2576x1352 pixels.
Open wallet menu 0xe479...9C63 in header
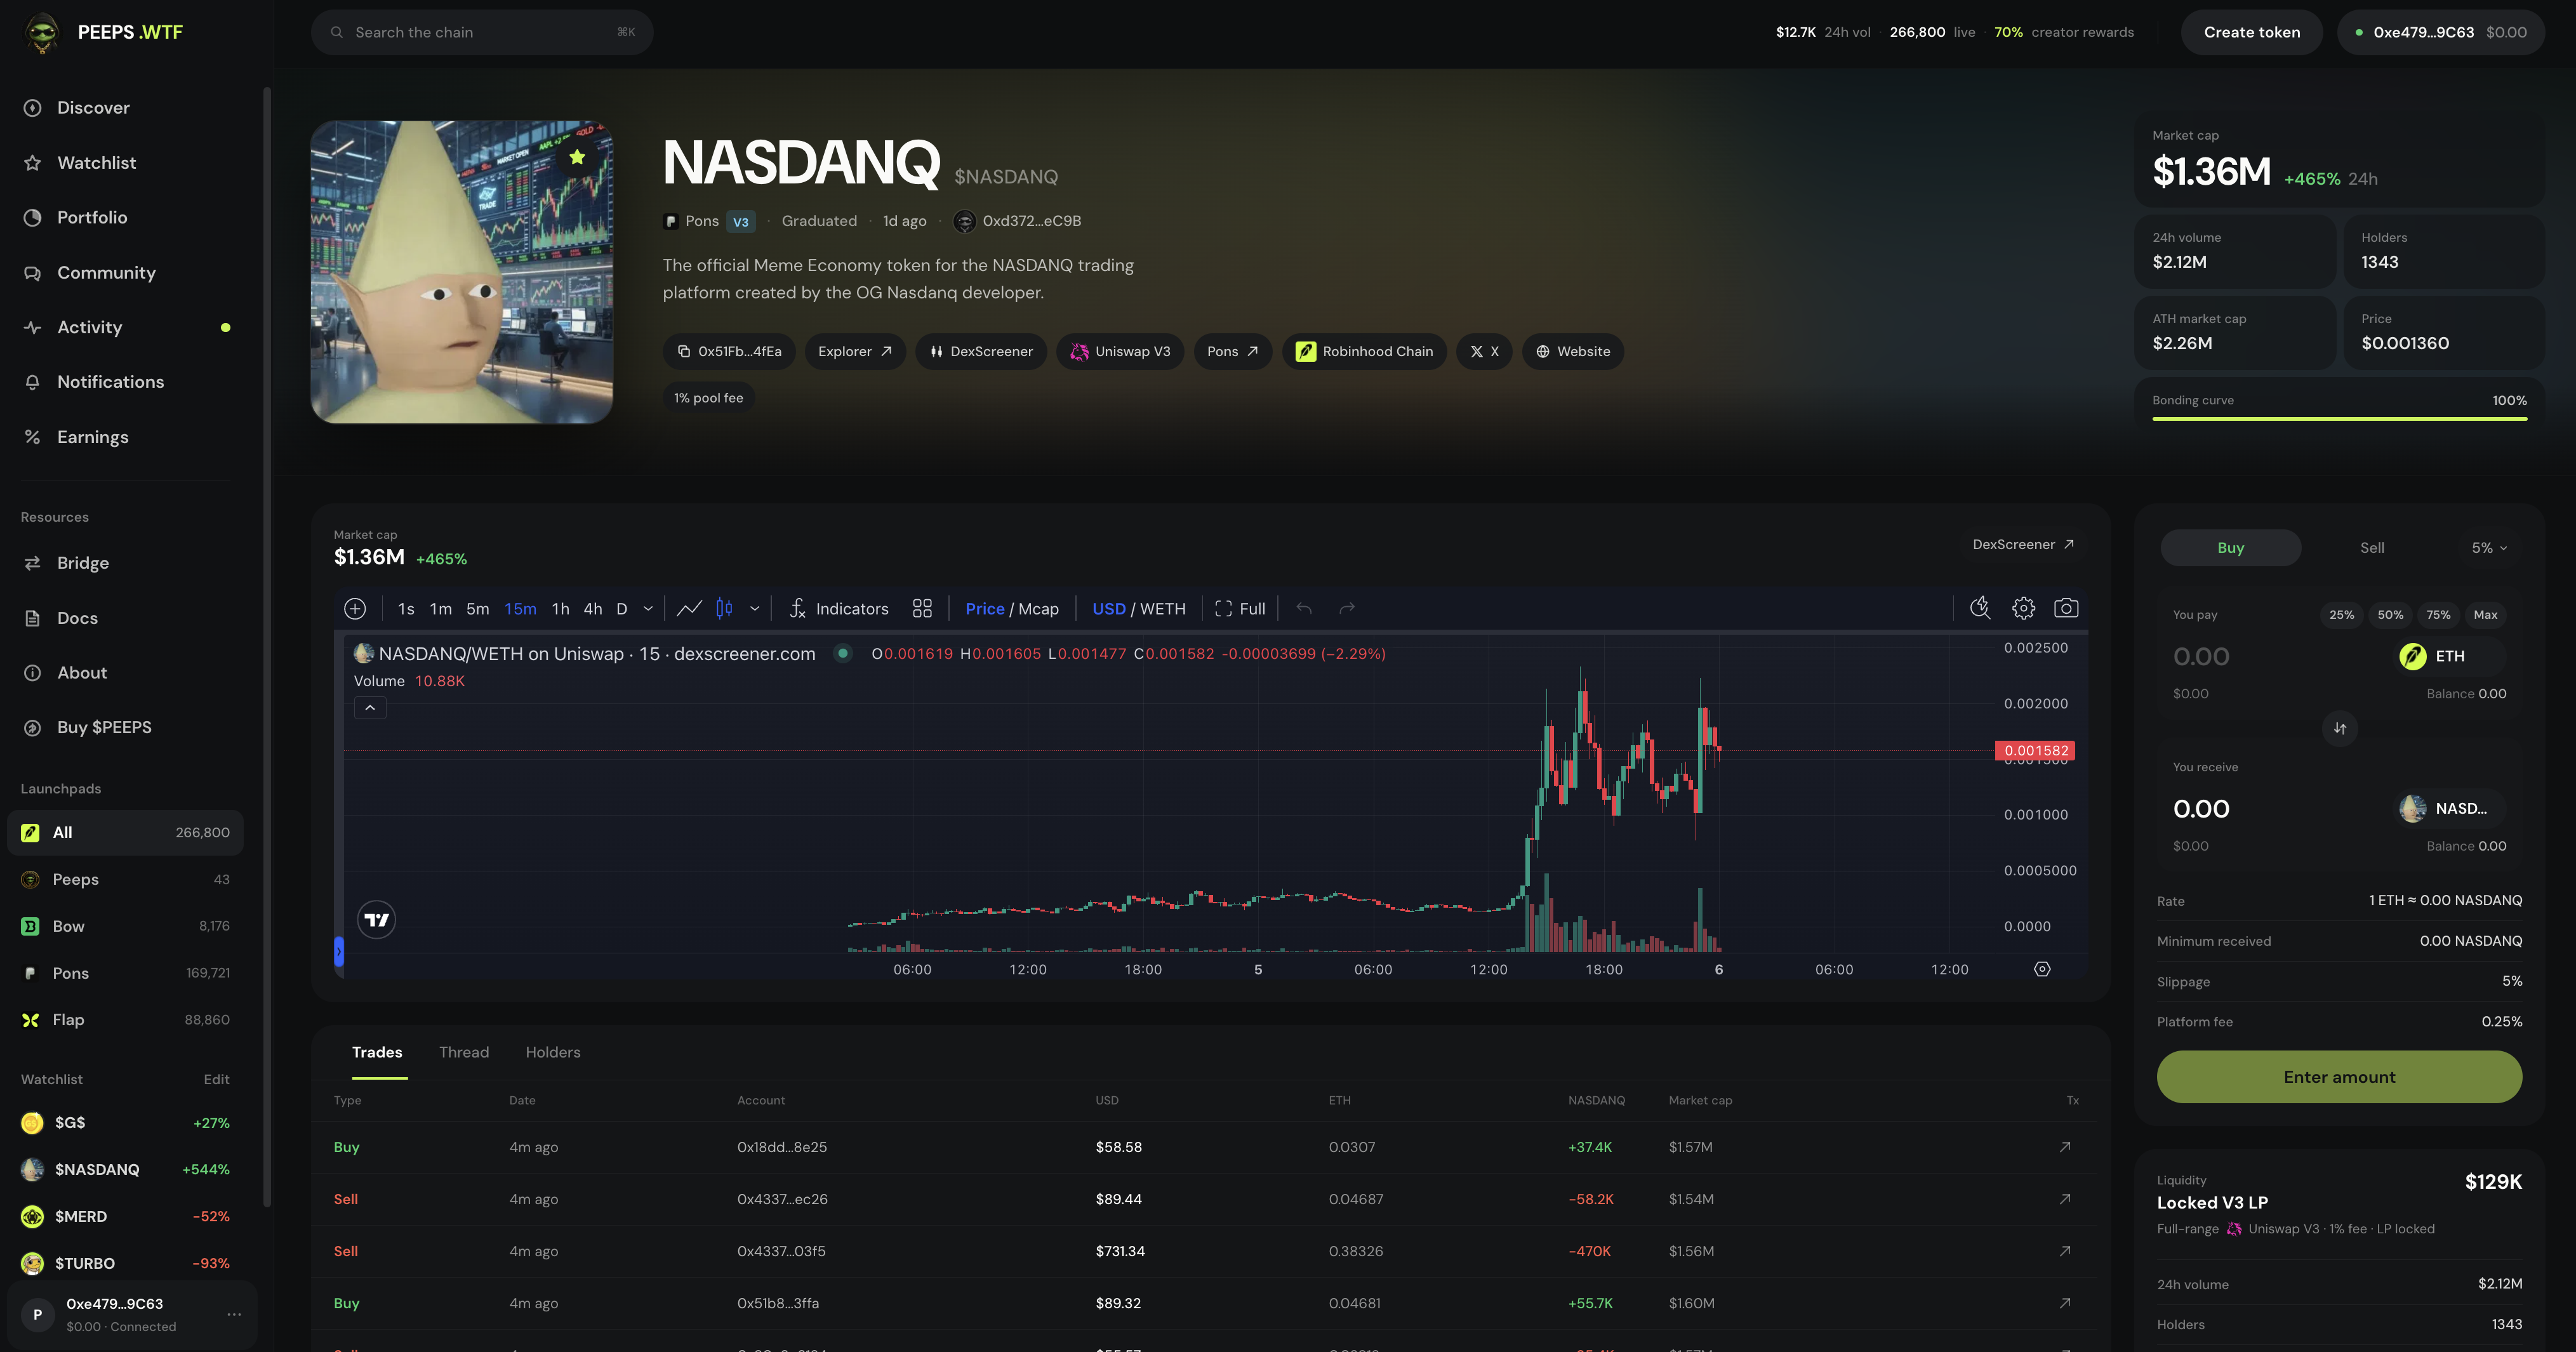pos(2440,32)
